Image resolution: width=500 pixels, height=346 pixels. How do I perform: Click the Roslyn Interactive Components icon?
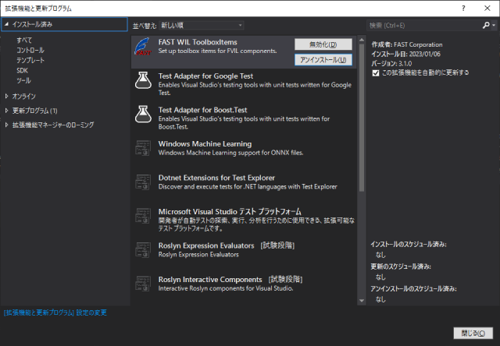pos(143,284)
